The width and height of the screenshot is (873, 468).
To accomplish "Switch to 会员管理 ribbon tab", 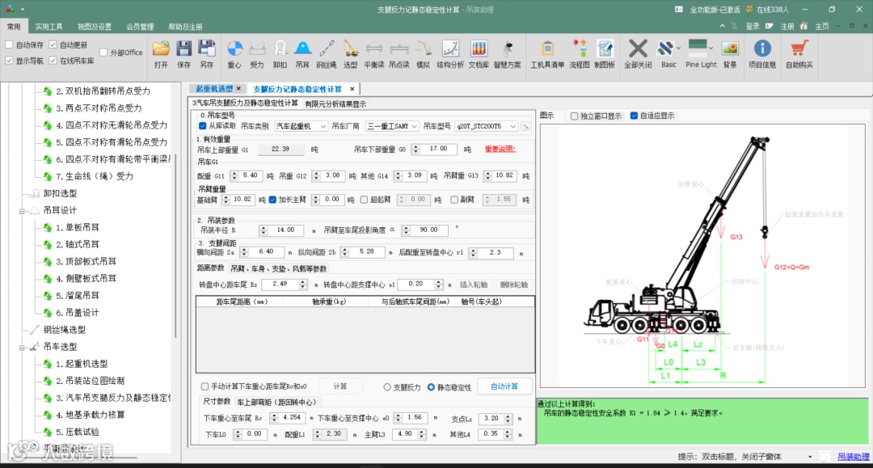I will [140, 27].
